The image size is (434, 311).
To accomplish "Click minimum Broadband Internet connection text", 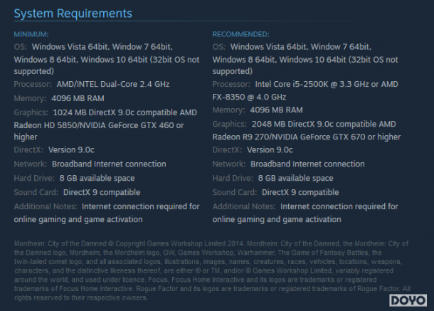I will [x=109, y=164].
